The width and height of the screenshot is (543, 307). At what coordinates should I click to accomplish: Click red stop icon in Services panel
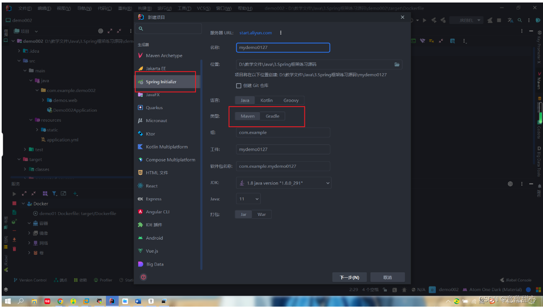click(14, 203)
